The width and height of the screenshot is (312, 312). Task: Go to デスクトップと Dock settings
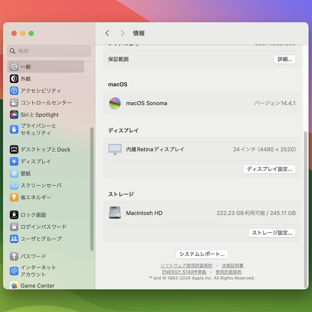(x=45, y=150)
